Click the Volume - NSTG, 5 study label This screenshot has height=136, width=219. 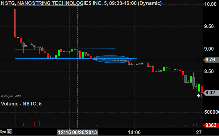tap(21, 104)
